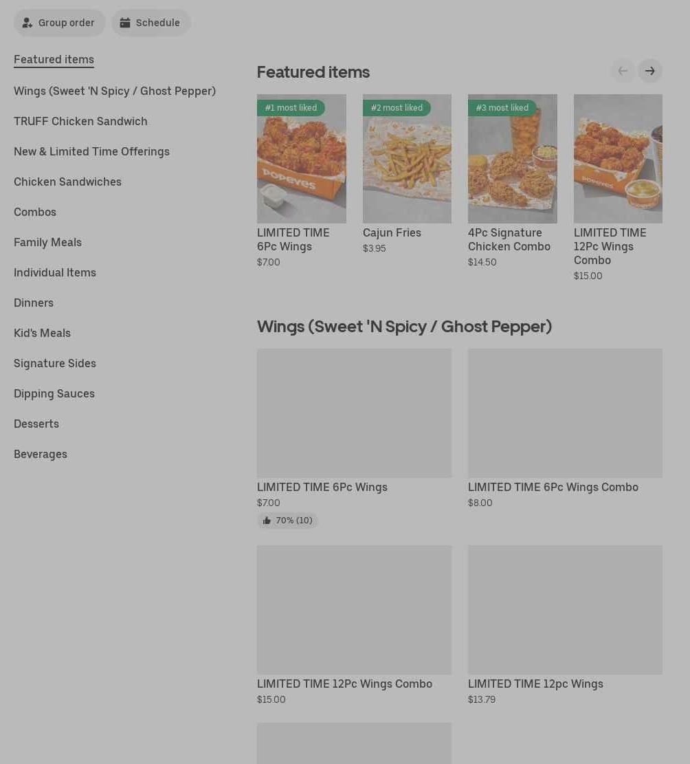The height and width of the screenshot is (764, 690).
Task: Click the thumbs-up 70% rating badge
Action: pyautogui.click(x=287, y=521)
